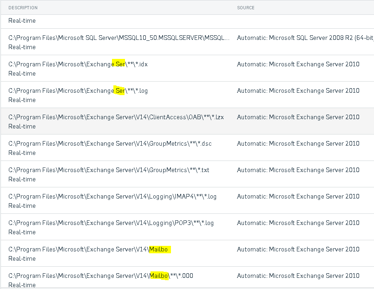Click Real-time under the IMAP4 log row

(22, 206)
